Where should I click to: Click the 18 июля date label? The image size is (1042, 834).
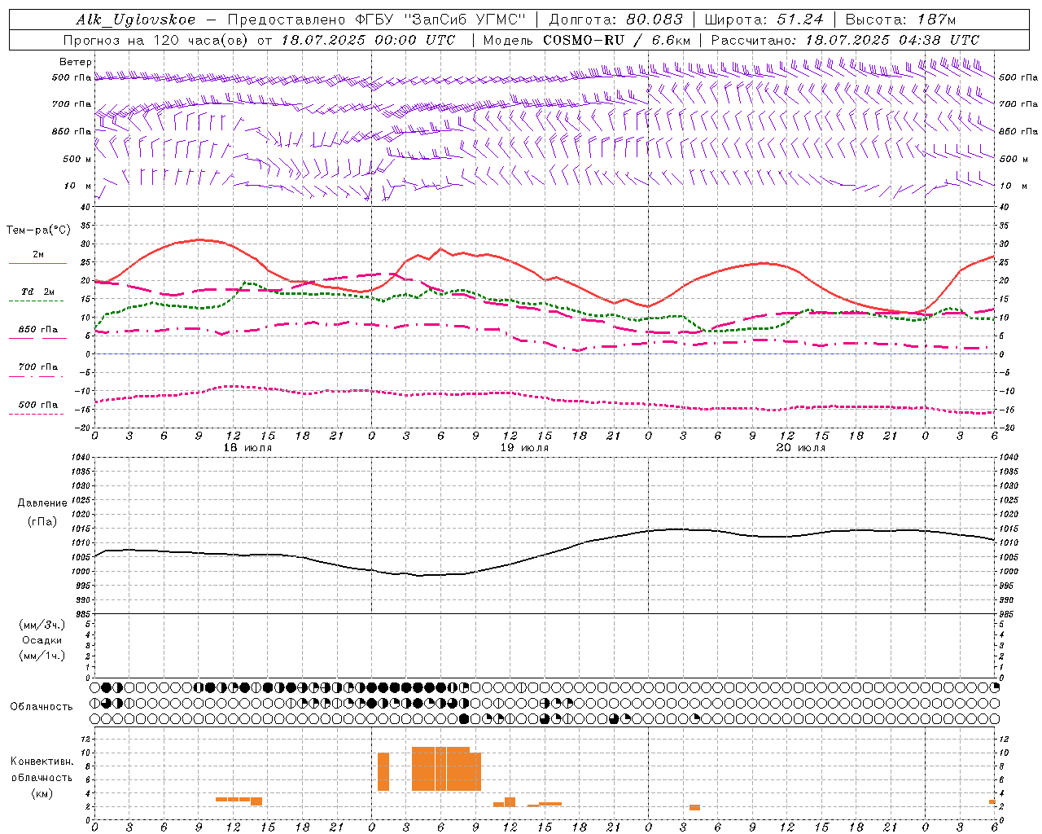(x=247, y=448)
